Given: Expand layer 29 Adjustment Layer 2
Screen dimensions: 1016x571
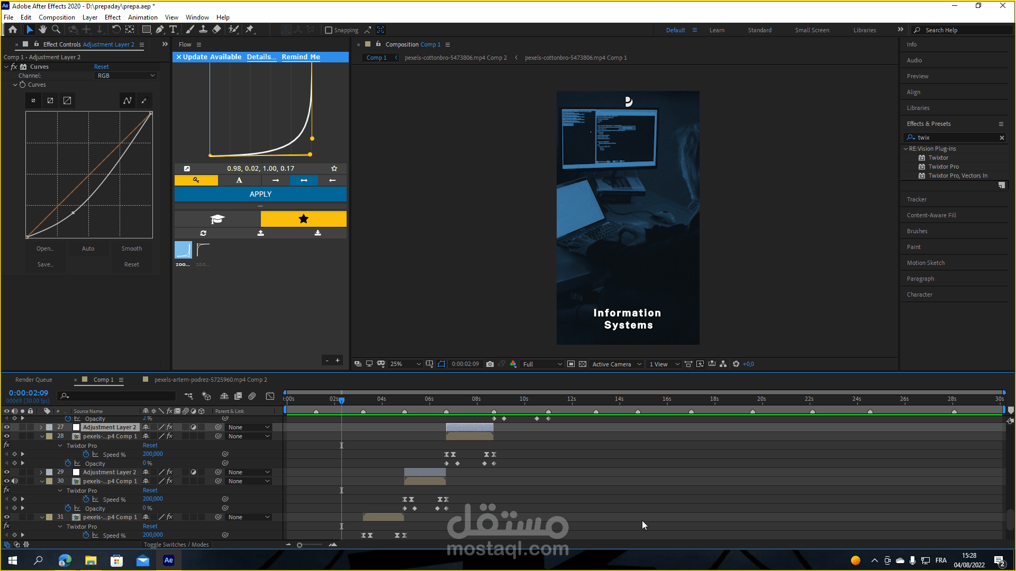Looking at the screenshot, I should tap(41, 472).
